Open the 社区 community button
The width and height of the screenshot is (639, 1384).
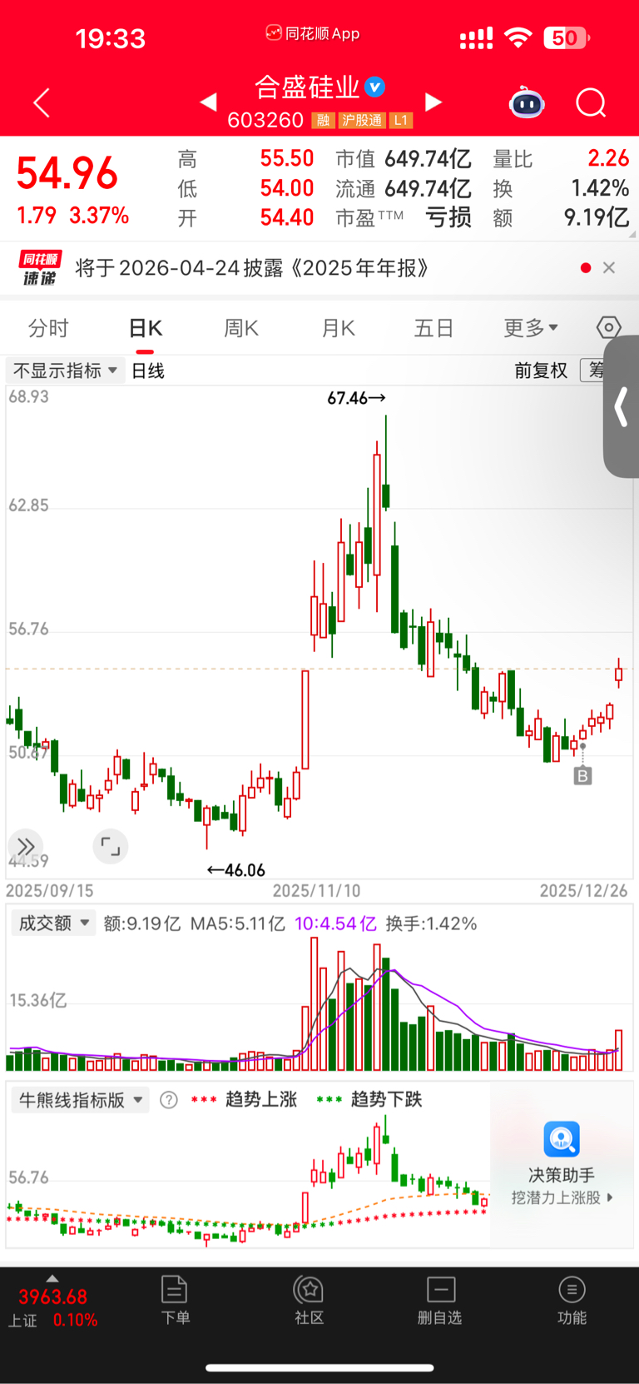coord(309,1300)
